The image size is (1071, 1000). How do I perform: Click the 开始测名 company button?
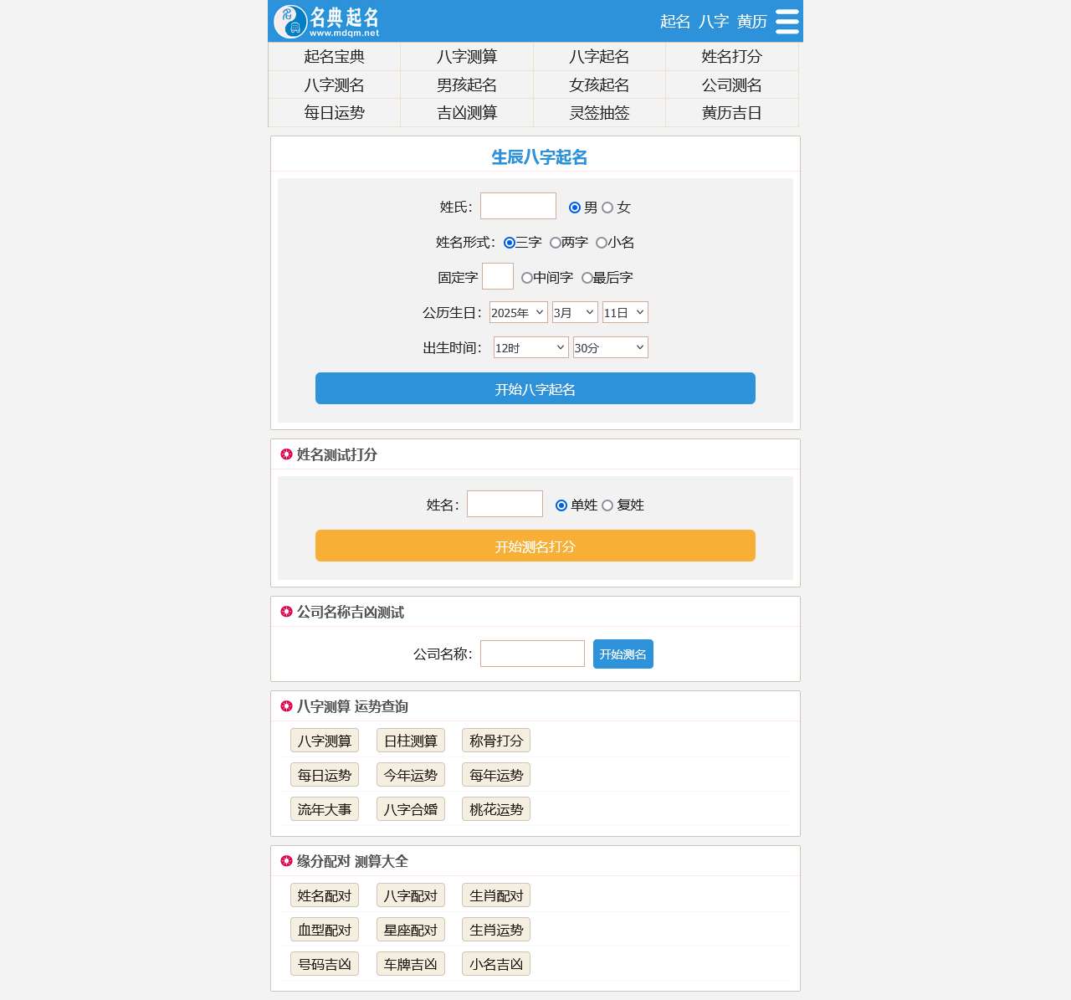623,654
